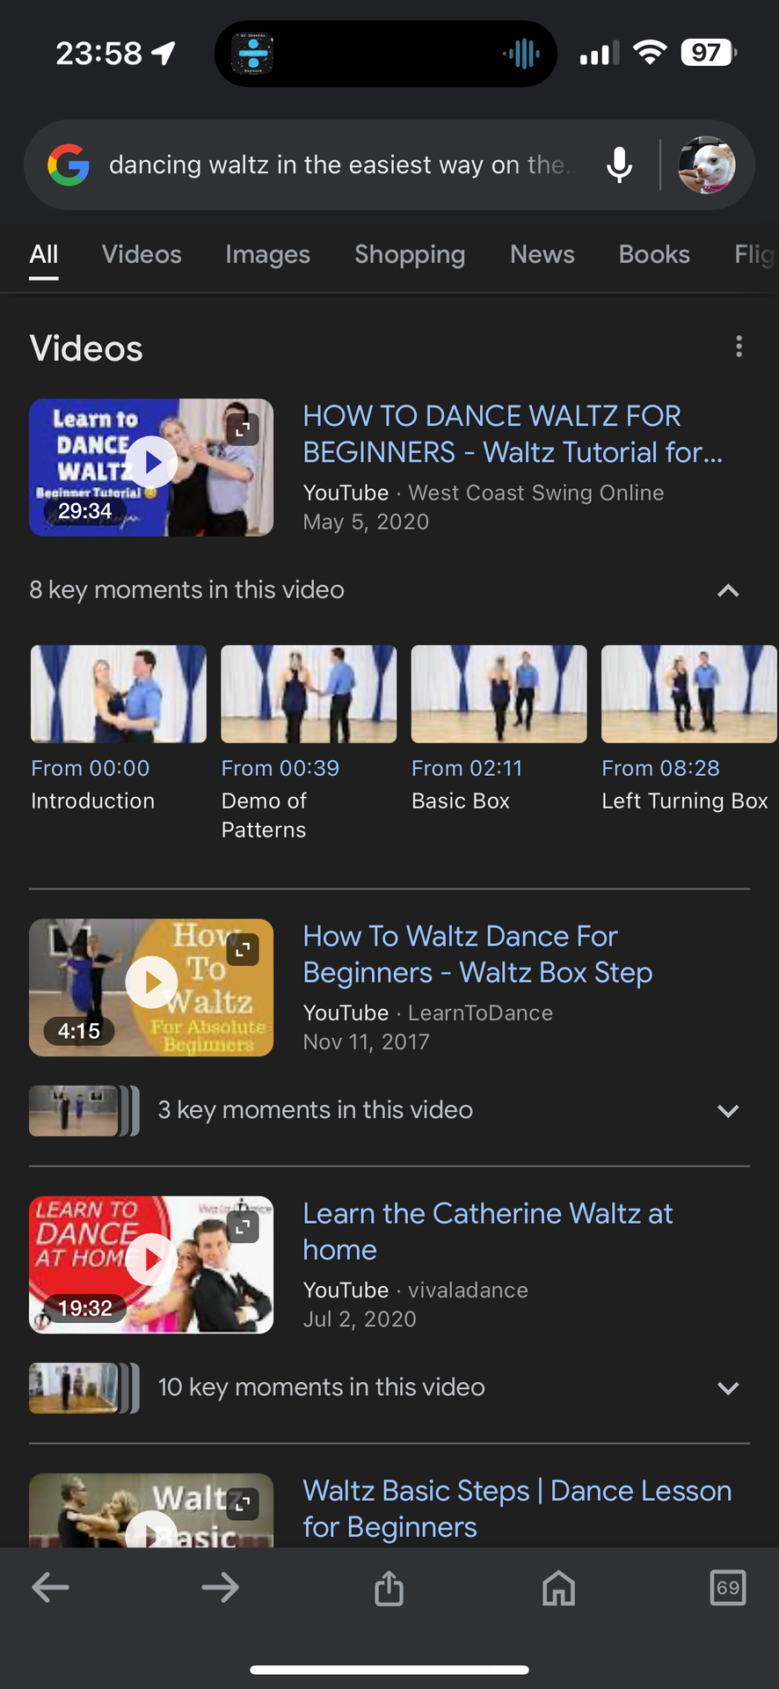Viewport: 779px width, 1689px height.
Task: Open the Google account profile picture
Action: coord(706,165)
